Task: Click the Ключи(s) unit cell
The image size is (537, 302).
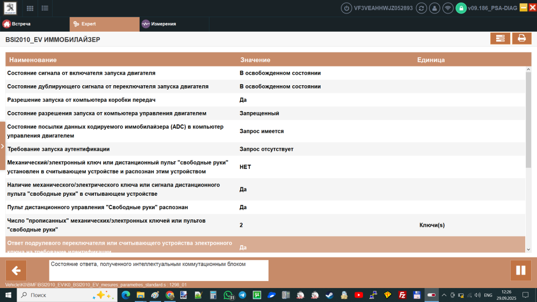Action: click(432, 225)
